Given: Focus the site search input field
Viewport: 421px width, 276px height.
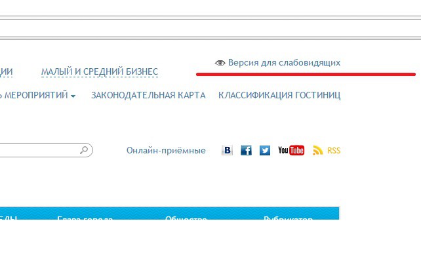Looking at the screenshot, I should [x=38, y=150].
